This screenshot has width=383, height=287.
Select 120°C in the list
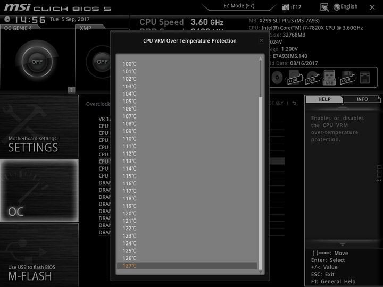click(187, 214)
